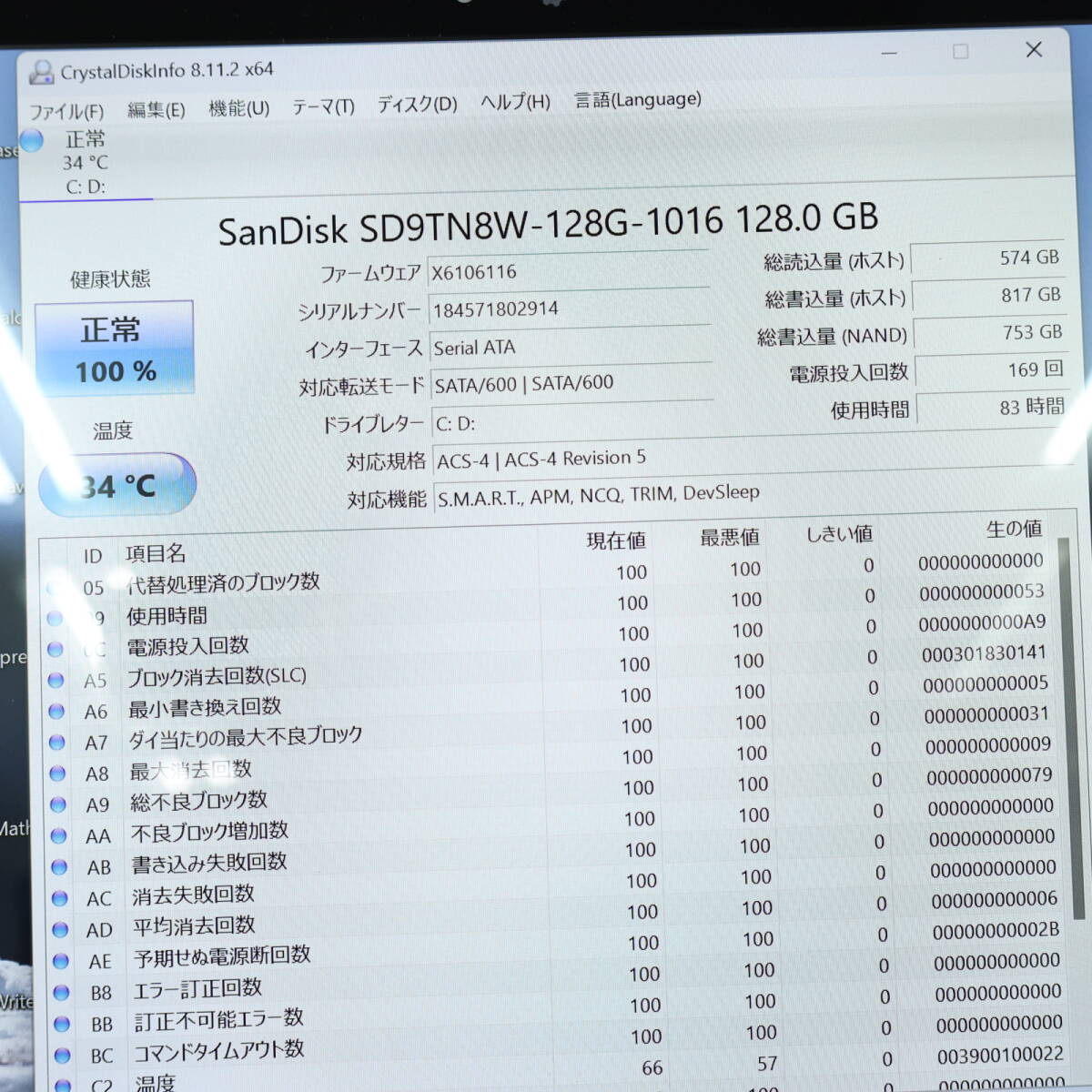Viewport: 1092px width, 1092px height.
Task: Click the 正常 100 % health status button
Action: (x=115, y=349)
